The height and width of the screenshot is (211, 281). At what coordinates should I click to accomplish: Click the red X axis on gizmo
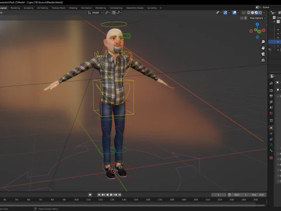point(263,30)
